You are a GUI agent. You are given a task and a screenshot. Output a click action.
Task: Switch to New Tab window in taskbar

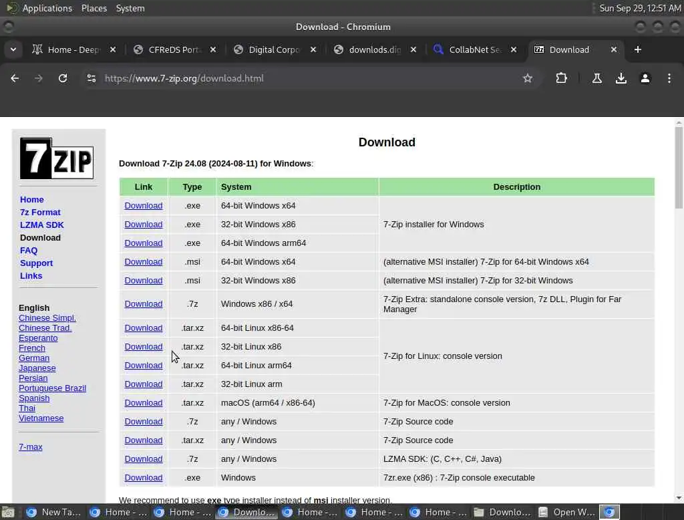click(x=53, y=512)
